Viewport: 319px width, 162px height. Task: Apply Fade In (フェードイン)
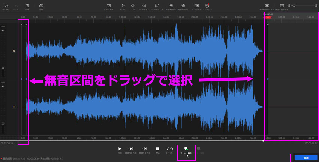point(144,6)
